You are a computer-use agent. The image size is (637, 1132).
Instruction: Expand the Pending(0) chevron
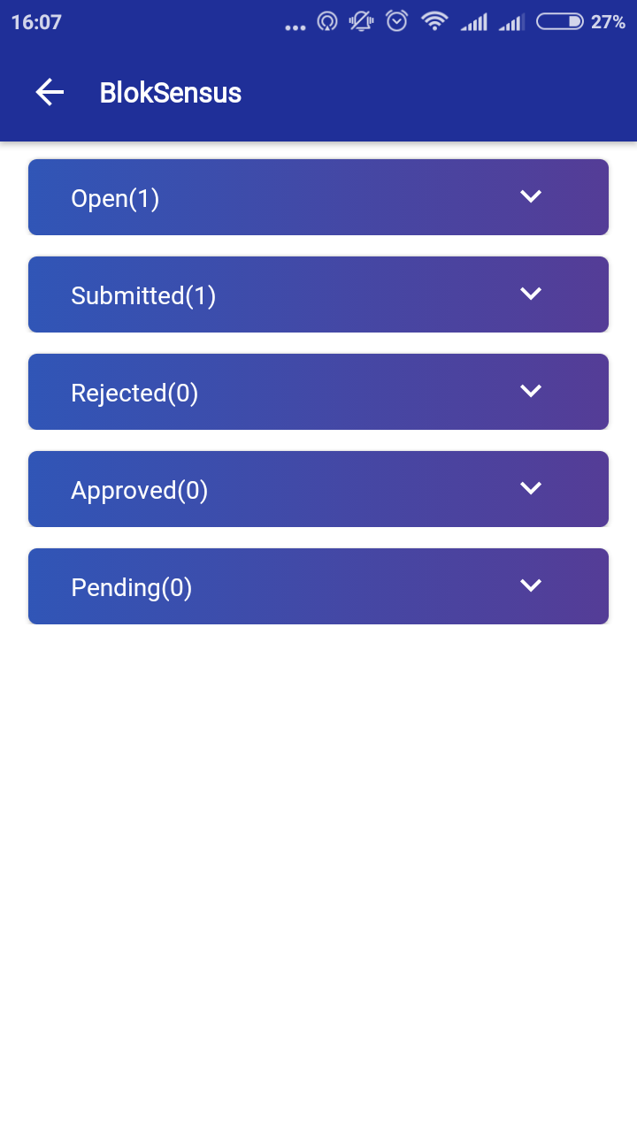(x=531, y=585)
